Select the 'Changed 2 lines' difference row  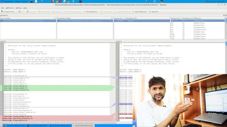pyautogui.click(x=198, y=38)
